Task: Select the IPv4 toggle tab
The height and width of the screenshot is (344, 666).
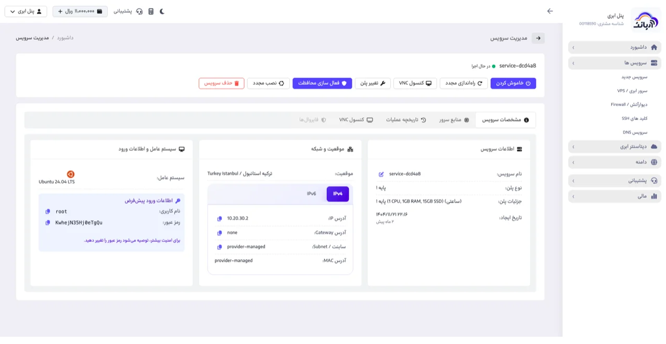Action: coord(338,194)
